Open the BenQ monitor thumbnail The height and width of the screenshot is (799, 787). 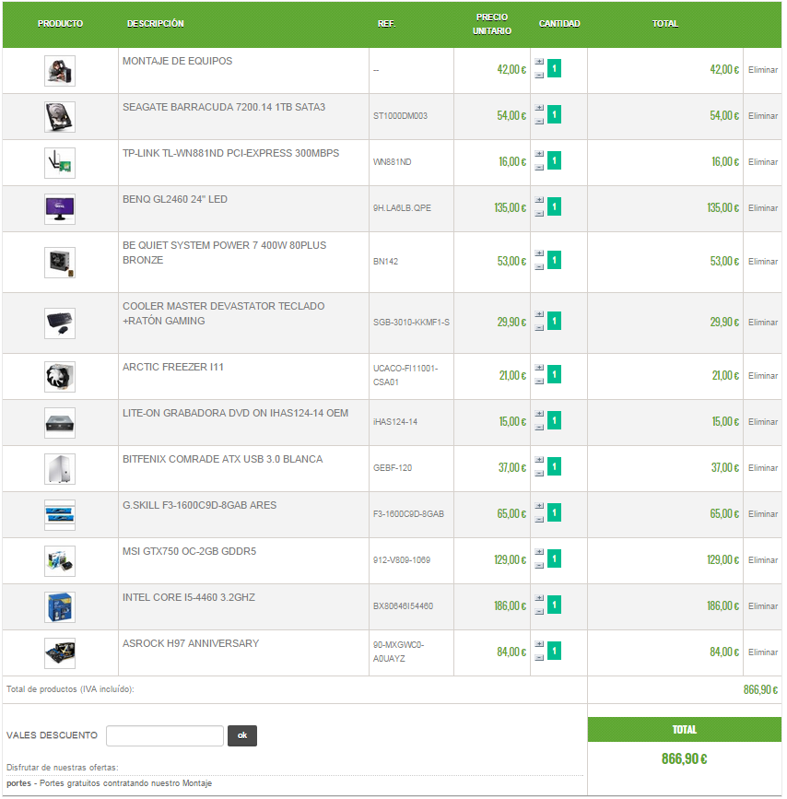tap(60, 209)
